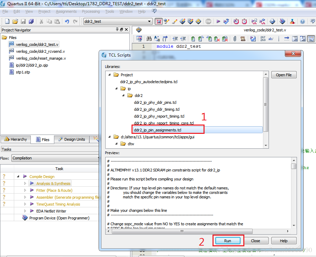Click the Redo arrow icon
The width and height of the screenshot is (316, 257).
point(75,21)
